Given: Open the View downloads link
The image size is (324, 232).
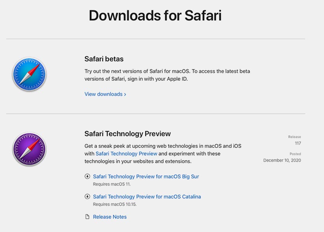Looking at the screenshot, I should click(x=104, y=94).
